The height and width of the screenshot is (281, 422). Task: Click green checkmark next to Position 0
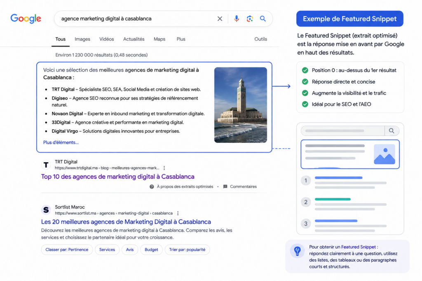click(305, 70)
